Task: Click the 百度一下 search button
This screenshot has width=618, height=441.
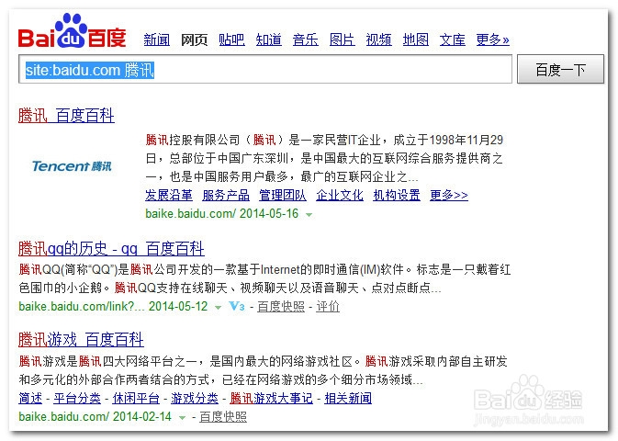Action: 560,70
